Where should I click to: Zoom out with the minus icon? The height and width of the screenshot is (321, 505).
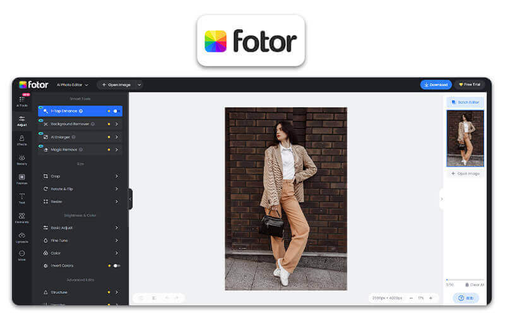[x=411, y=298]
